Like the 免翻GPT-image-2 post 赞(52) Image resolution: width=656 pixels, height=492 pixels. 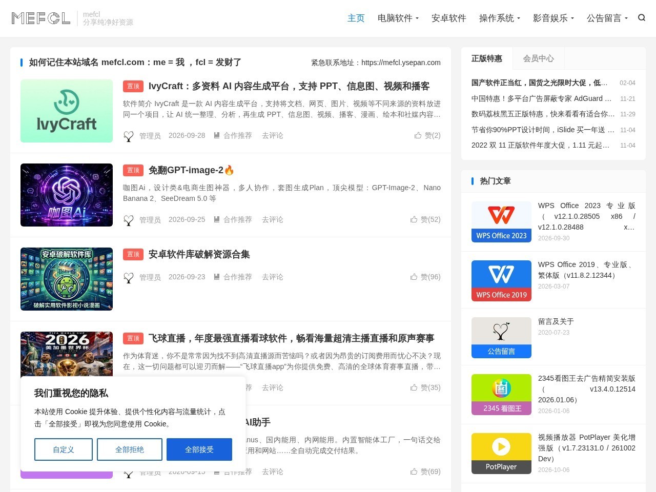click(x=425, y=219)
